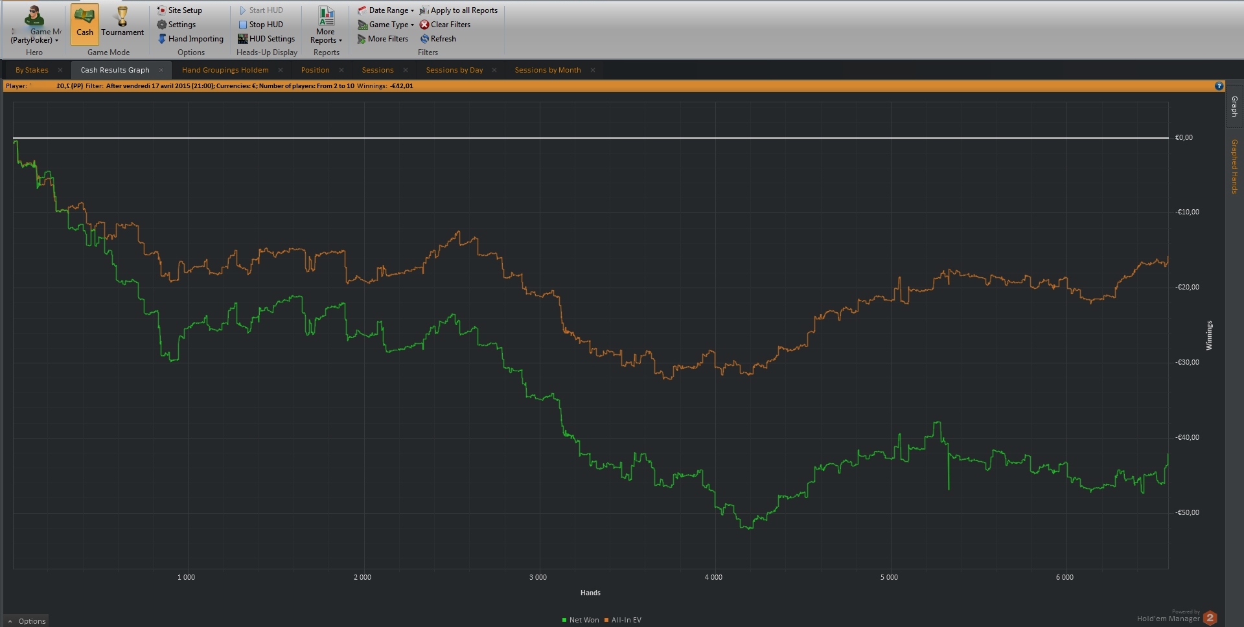Open More Filters
This screenshot has width=1244, height=627.
point(383,39)
